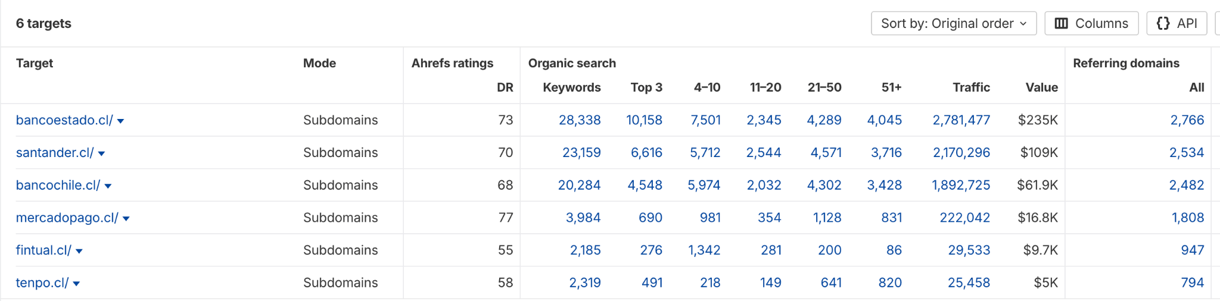Sort by the Traffic column header
The image size is (1220, 301).
(x=971, y=87)
